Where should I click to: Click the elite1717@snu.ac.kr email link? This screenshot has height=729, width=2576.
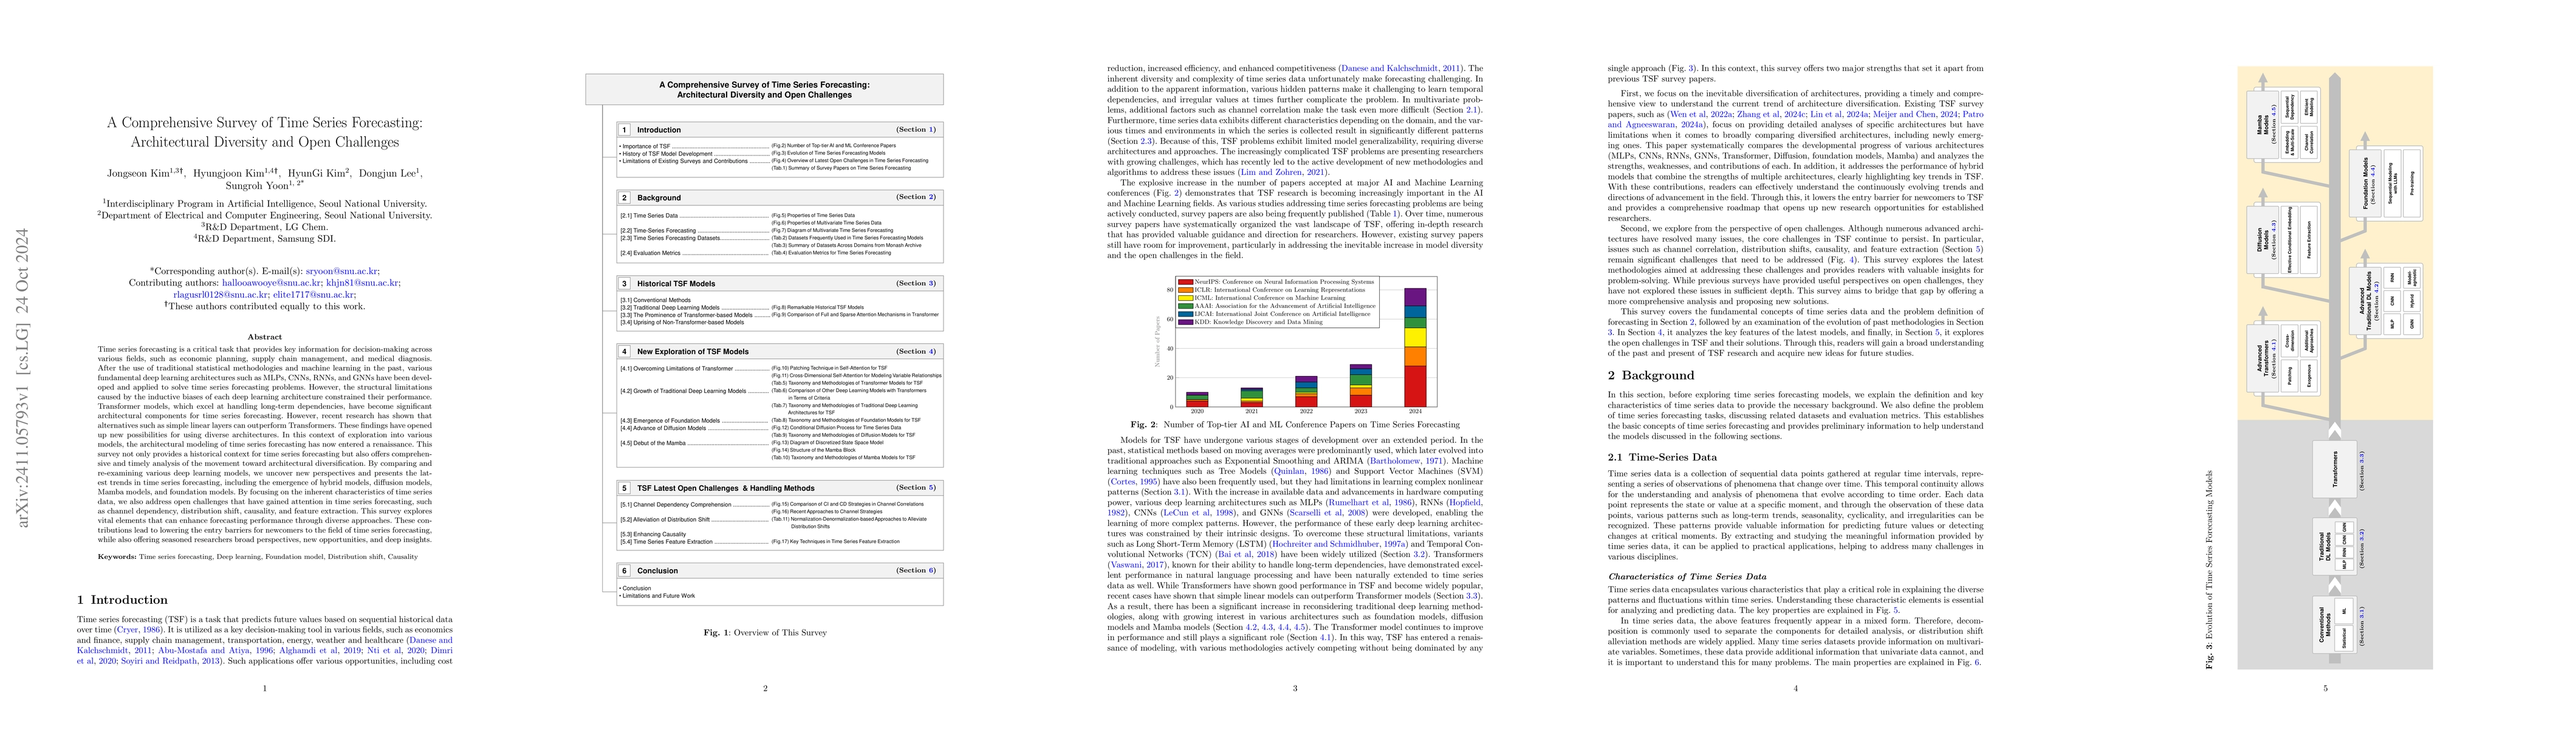coord(314,295)
